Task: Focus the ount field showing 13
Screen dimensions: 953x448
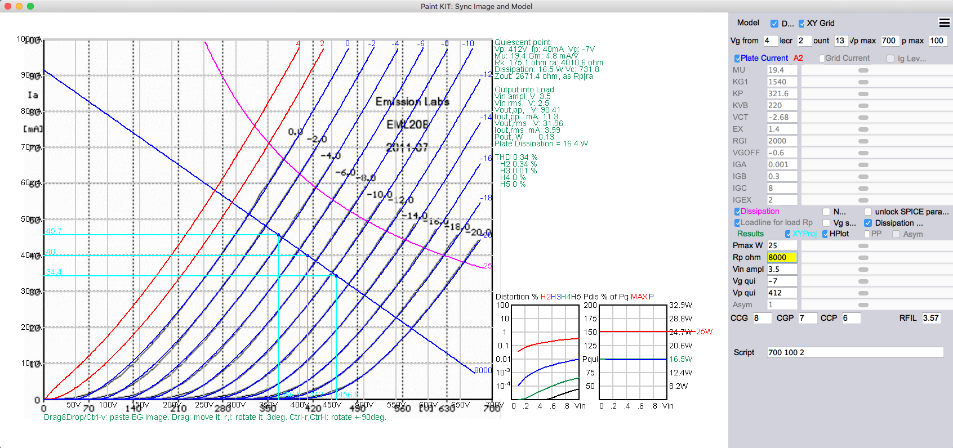Action: [840, 41]
